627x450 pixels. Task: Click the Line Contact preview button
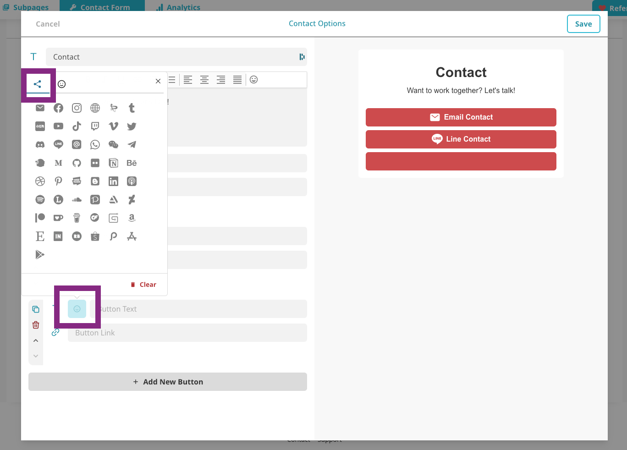click(x=461, y=139)
